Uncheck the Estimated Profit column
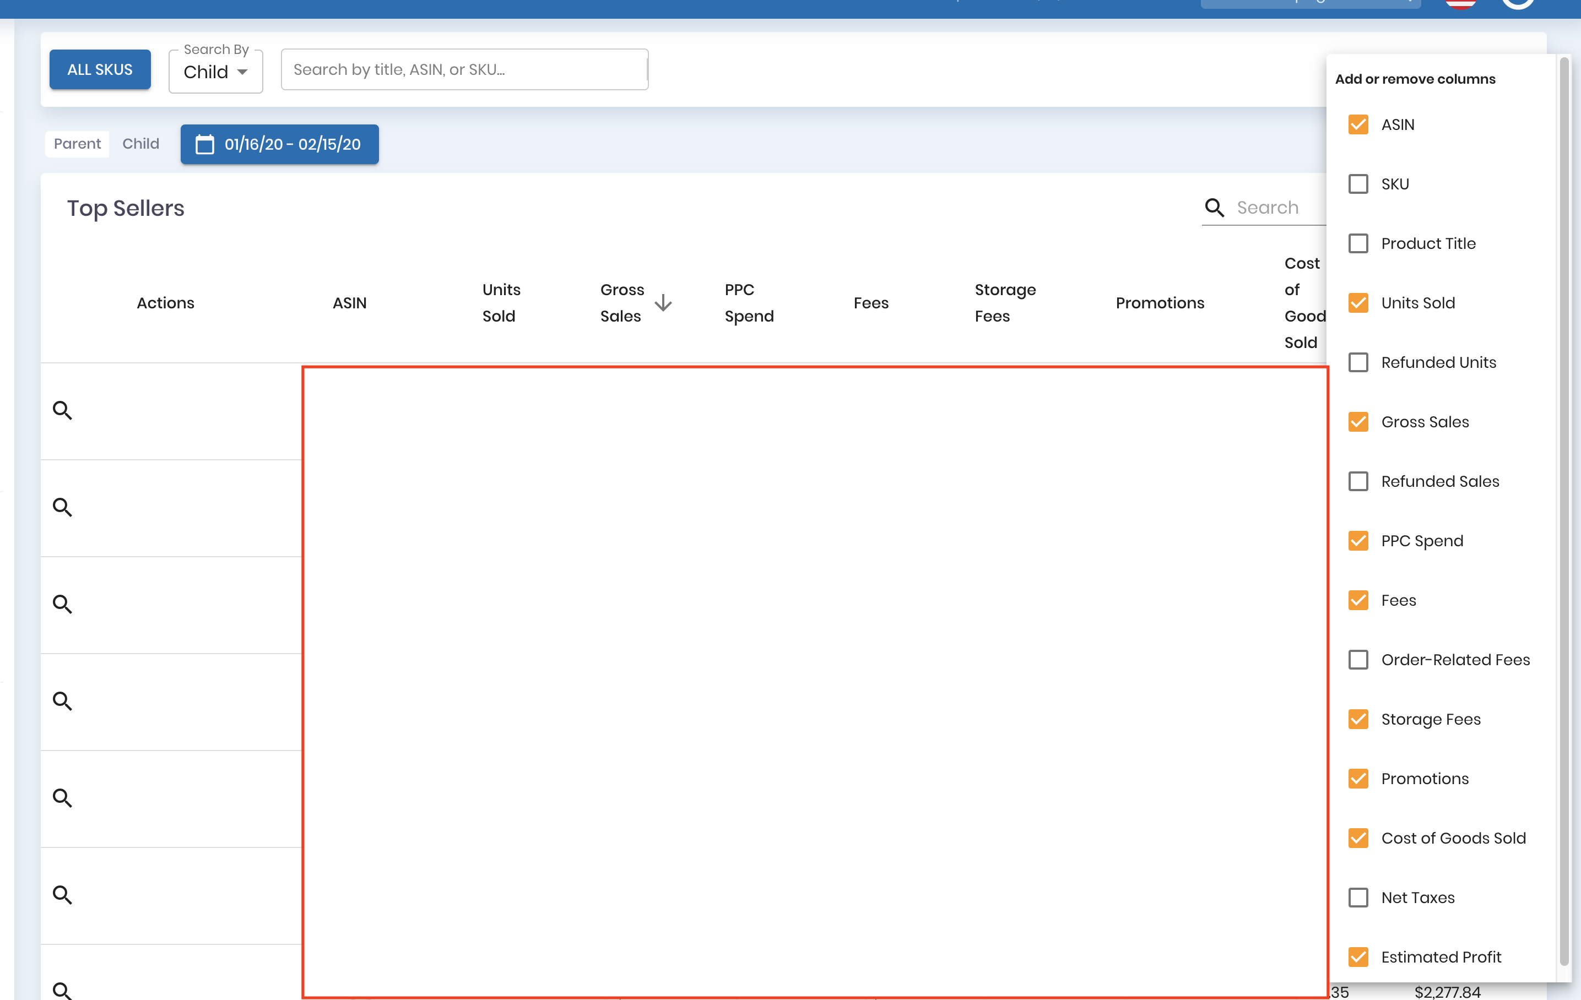Viewport: 1581px width, 1000px height. 1358,956
